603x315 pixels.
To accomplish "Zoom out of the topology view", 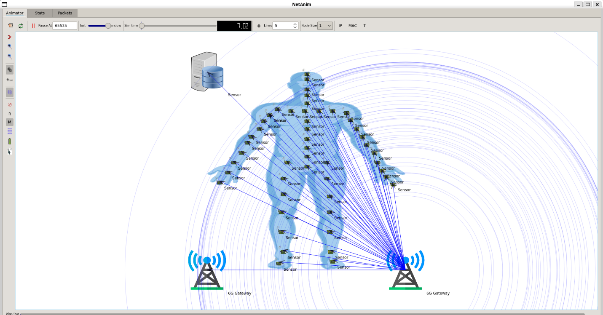I will pos(10,56).
